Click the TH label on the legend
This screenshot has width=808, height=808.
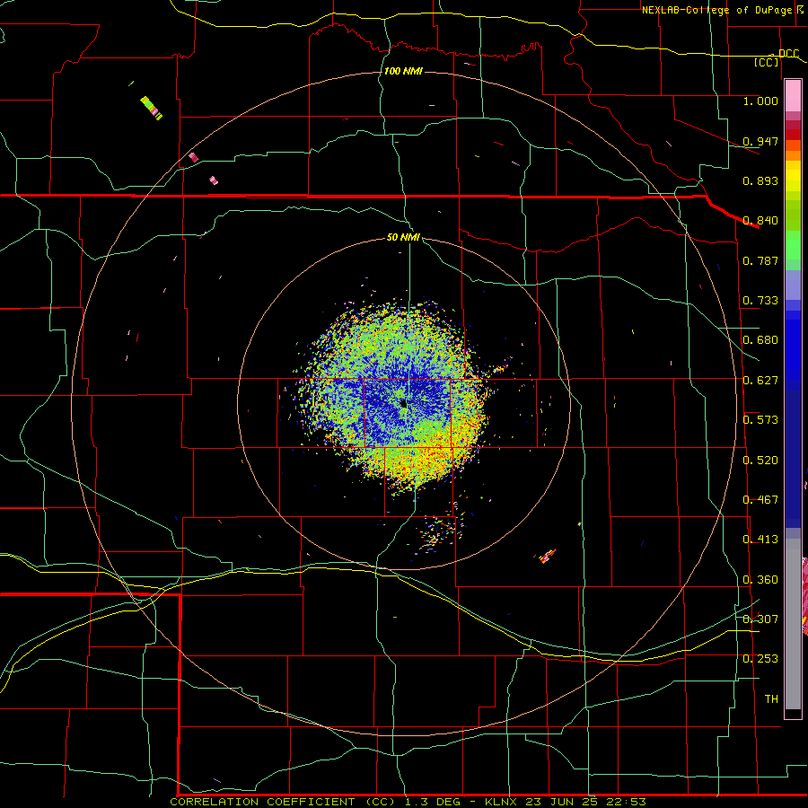(x=771, y=699)
